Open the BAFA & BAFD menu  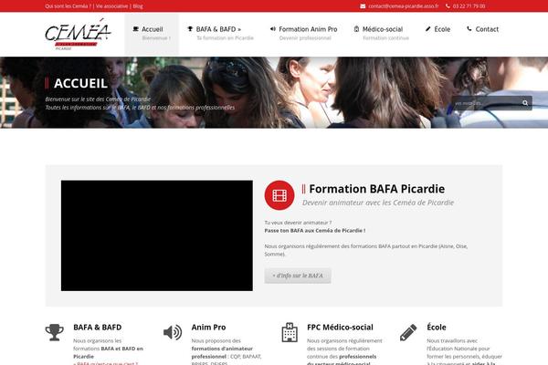pos(220,33)
